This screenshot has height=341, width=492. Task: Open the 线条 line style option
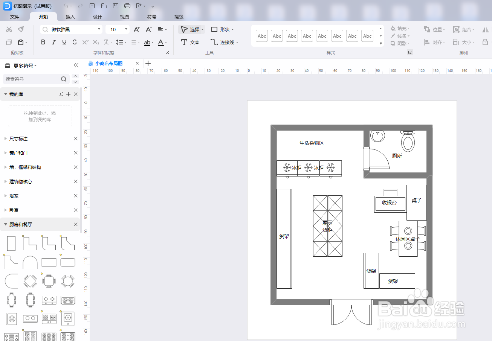(x=400, y=36)
